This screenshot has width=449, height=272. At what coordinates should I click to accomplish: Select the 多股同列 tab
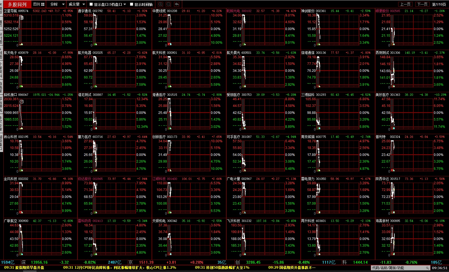coord(17,4)
